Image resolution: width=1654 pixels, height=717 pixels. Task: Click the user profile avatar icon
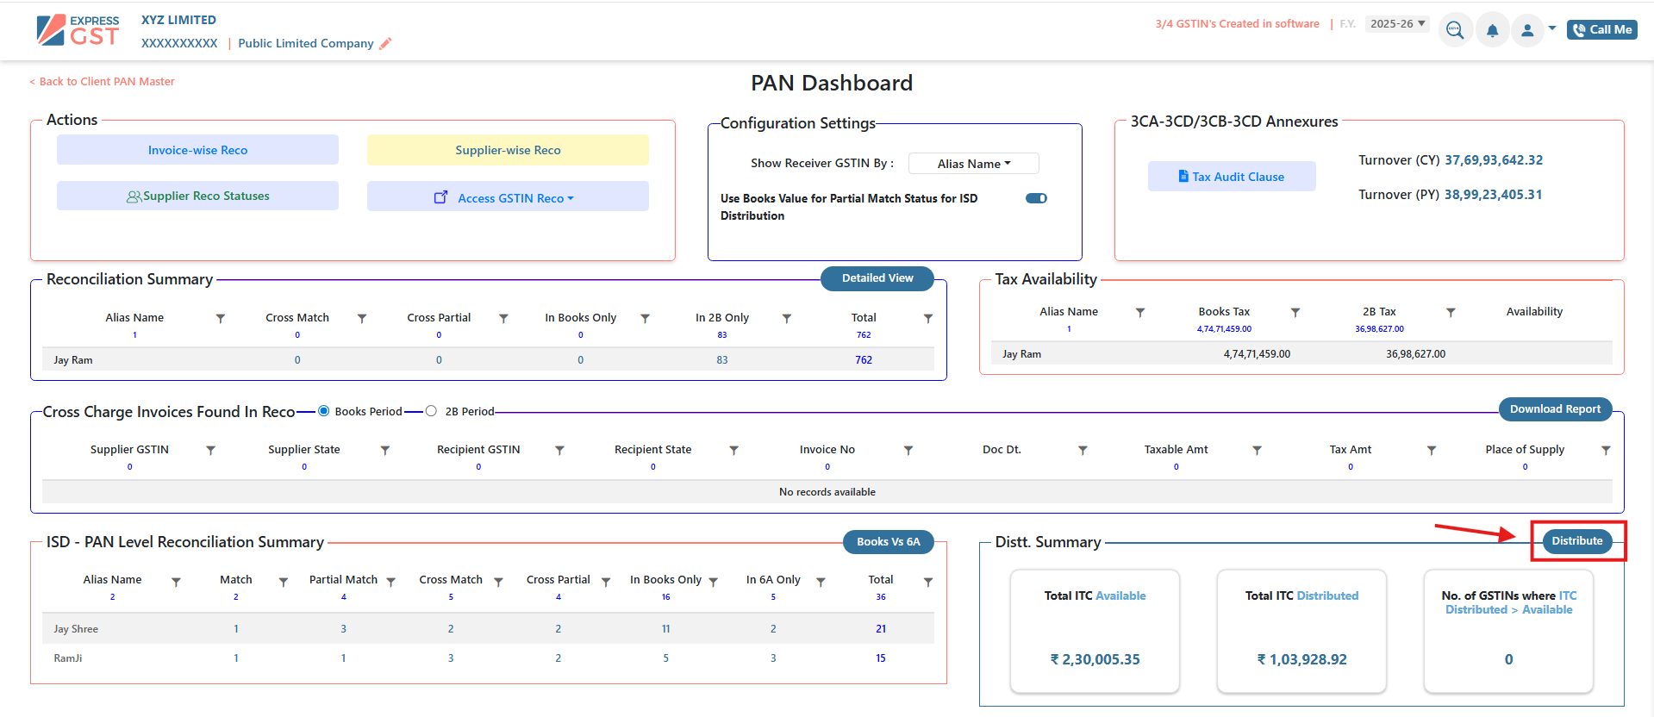pyautogui.click(x=1527, y=31)
